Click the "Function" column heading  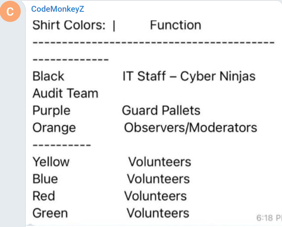pos(175,25)
